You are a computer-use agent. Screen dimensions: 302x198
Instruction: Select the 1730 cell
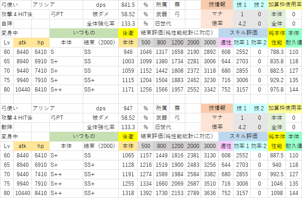pyautogui.click(x=162, y=193)
